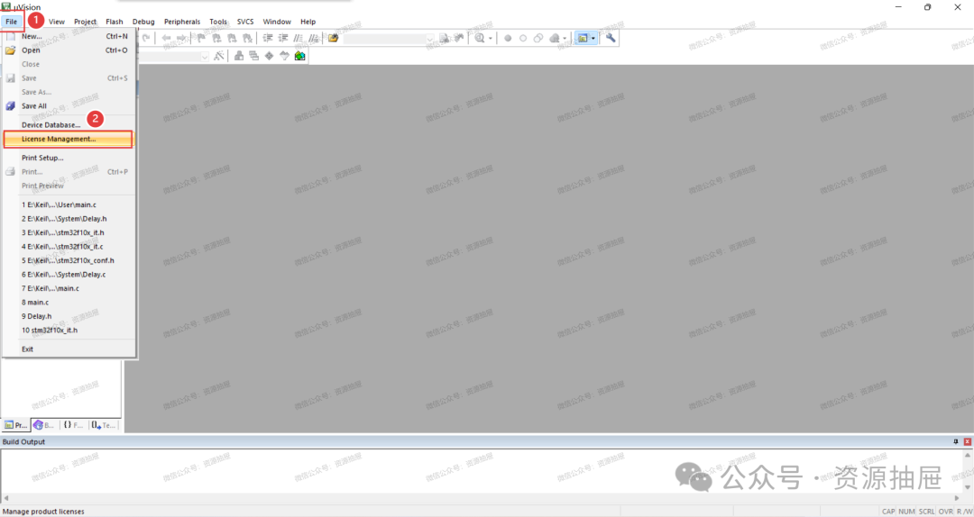974x517 pixels.
Task: Open the Flash menu
Action: (x=115, y=22)
